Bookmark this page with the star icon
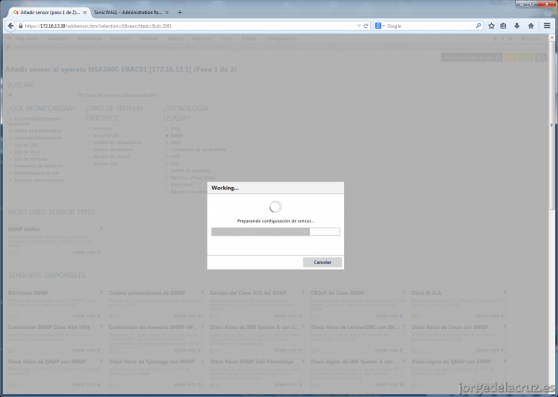The width and height of the screenshot is (558, 397). 491,26
